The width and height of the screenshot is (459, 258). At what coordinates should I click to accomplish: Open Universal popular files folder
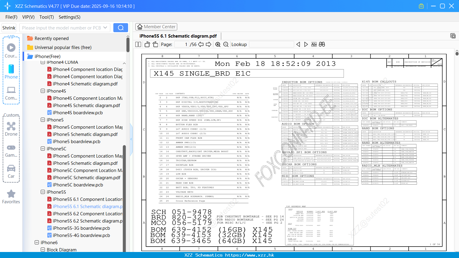click(59, 48)
